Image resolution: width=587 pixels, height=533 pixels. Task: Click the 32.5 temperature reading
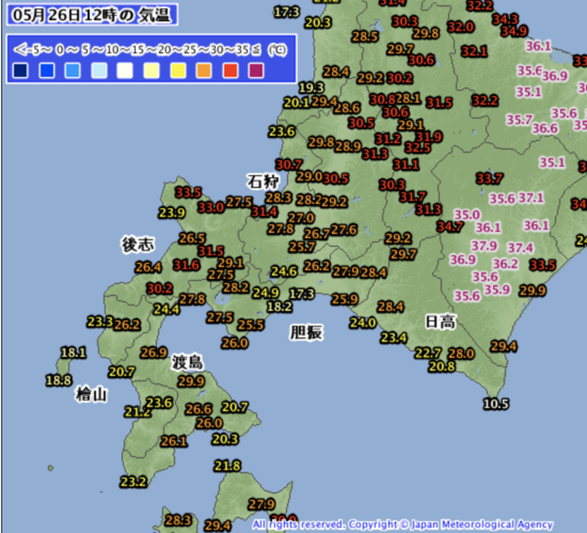[x=417, y=148]
